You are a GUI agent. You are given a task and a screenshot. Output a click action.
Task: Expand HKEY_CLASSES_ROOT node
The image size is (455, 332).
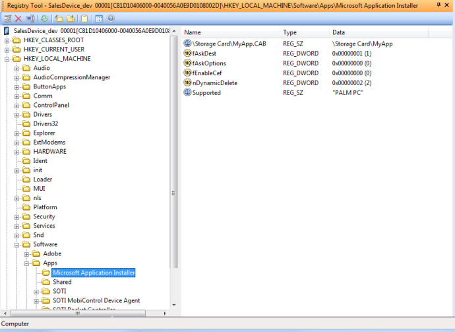click(x=7, y=41)
